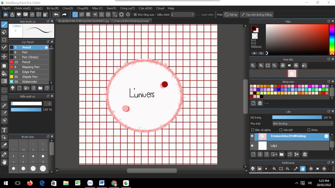
Task: Click the Đặt lại reset button
Action: pyautogui.click(x=231, y=14)
